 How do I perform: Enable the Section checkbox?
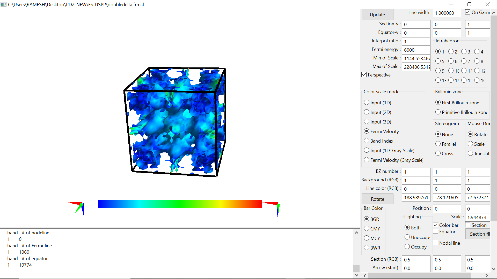pyautogui.click(x=468, y=225)
